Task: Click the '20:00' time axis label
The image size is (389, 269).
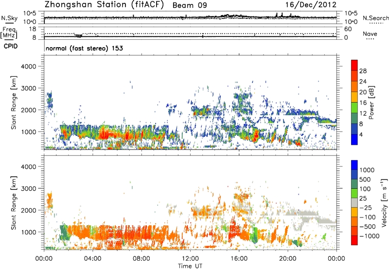Action: (288, 259)
